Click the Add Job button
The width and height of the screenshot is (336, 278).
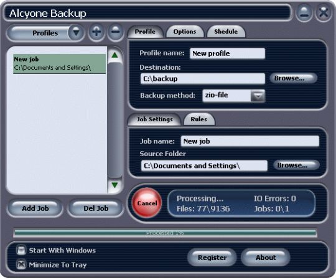(35, 208)
